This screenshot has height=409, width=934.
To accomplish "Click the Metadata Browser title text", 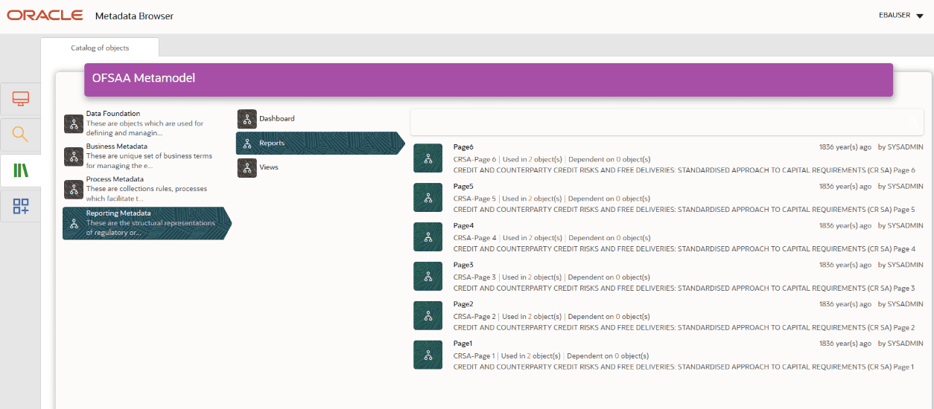I will (x=134, y=16).
